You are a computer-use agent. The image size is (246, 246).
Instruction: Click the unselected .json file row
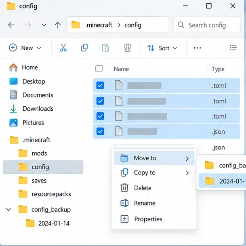click(218, 147)
